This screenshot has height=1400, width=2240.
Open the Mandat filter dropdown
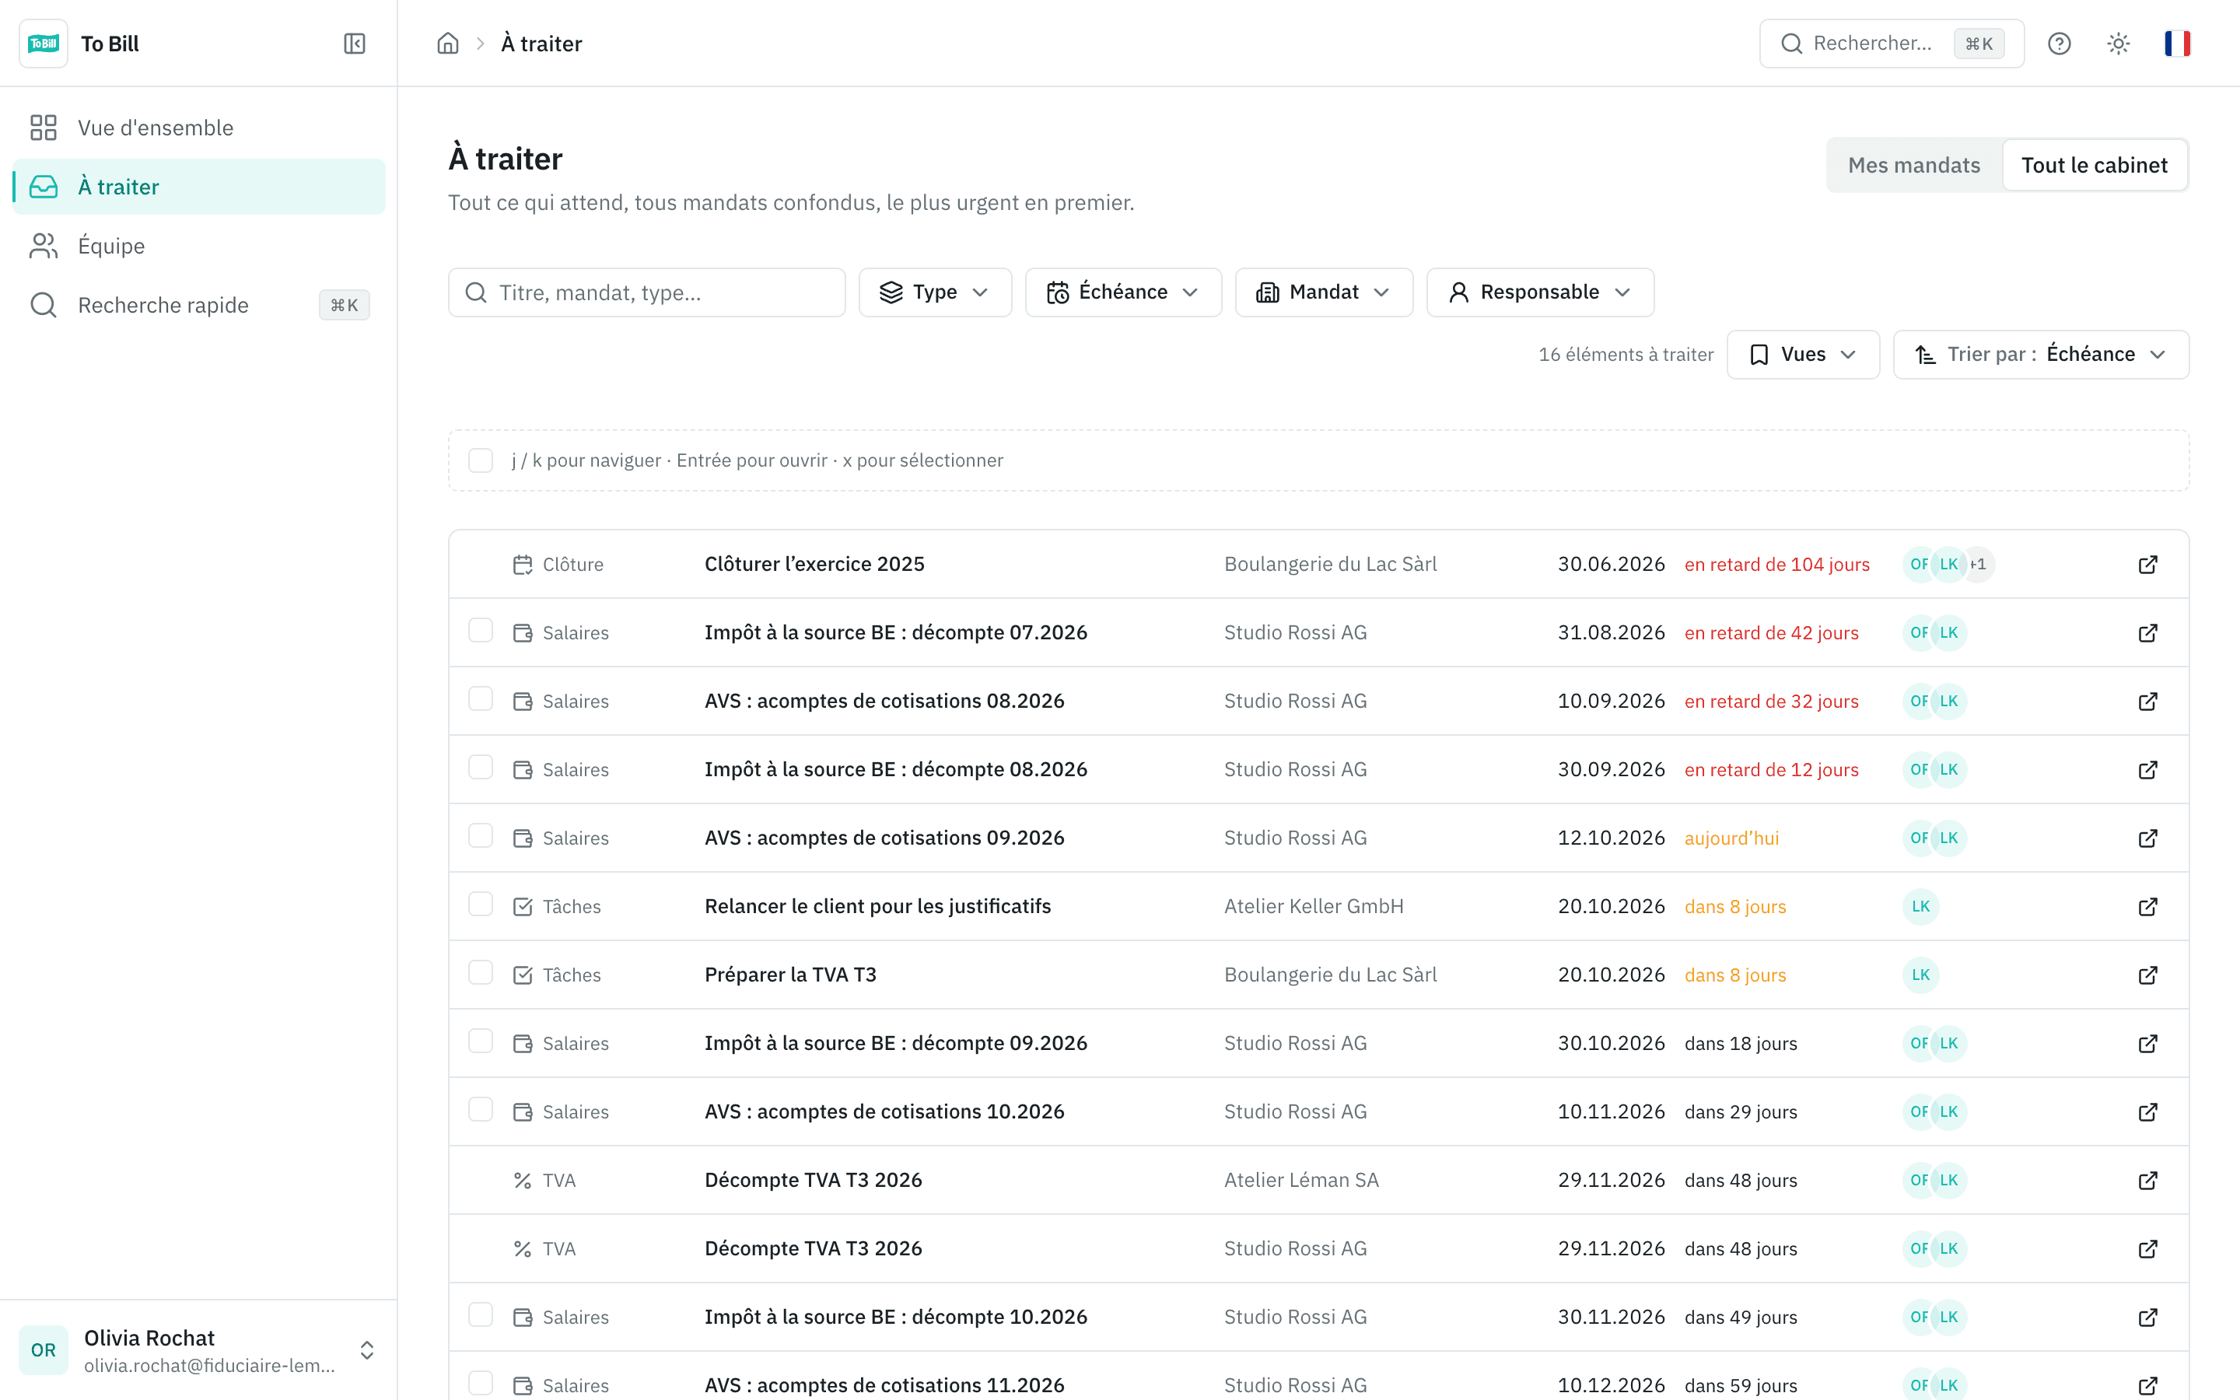1324,292
